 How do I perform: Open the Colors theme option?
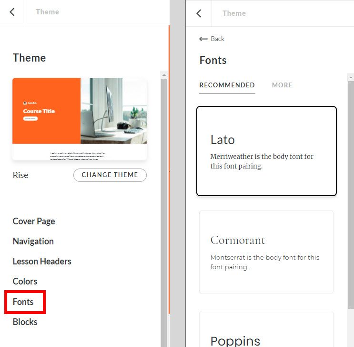[x=25, y=281]
